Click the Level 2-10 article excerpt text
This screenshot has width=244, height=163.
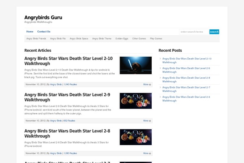pos(70,74)
